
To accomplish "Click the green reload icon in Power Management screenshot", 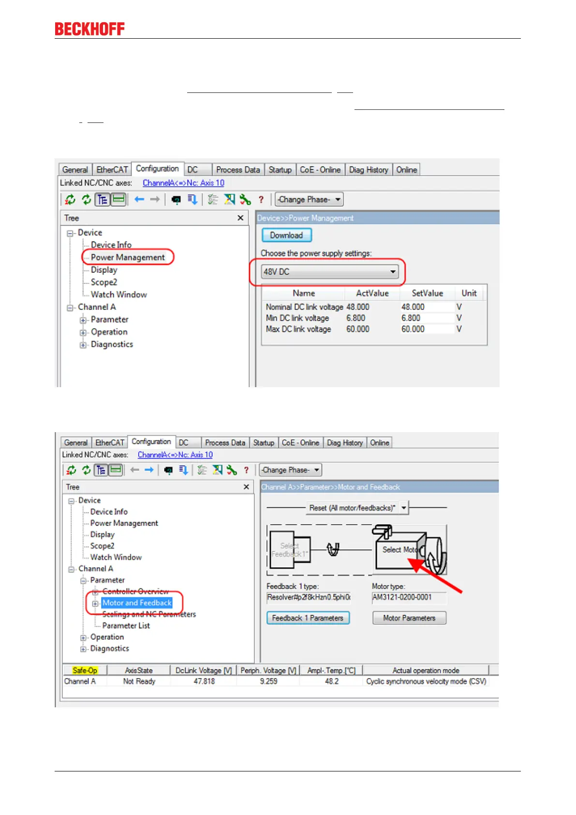I will coord(87,199).
